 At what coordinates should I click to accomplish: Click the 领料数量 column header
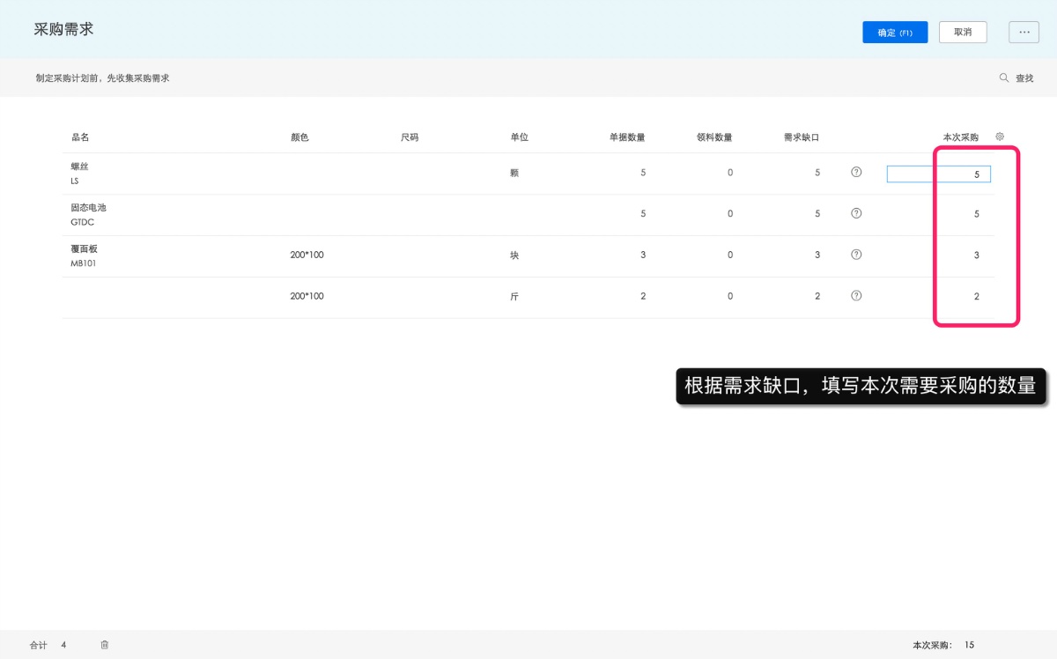[714, 137]
